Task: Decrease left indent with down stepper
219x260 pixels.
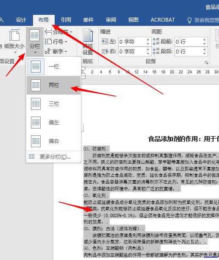Action: coord(148,44)
